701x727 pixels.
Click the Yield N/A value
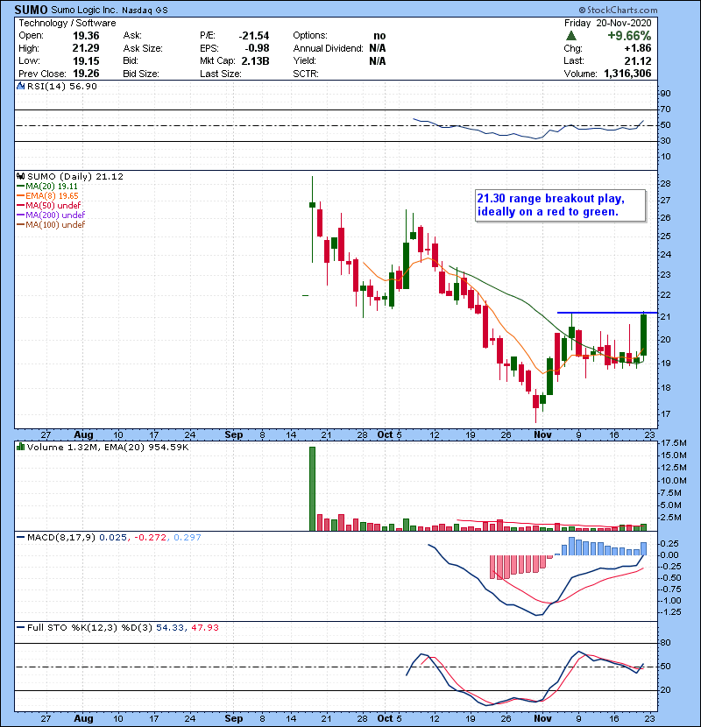pos(378,60)
